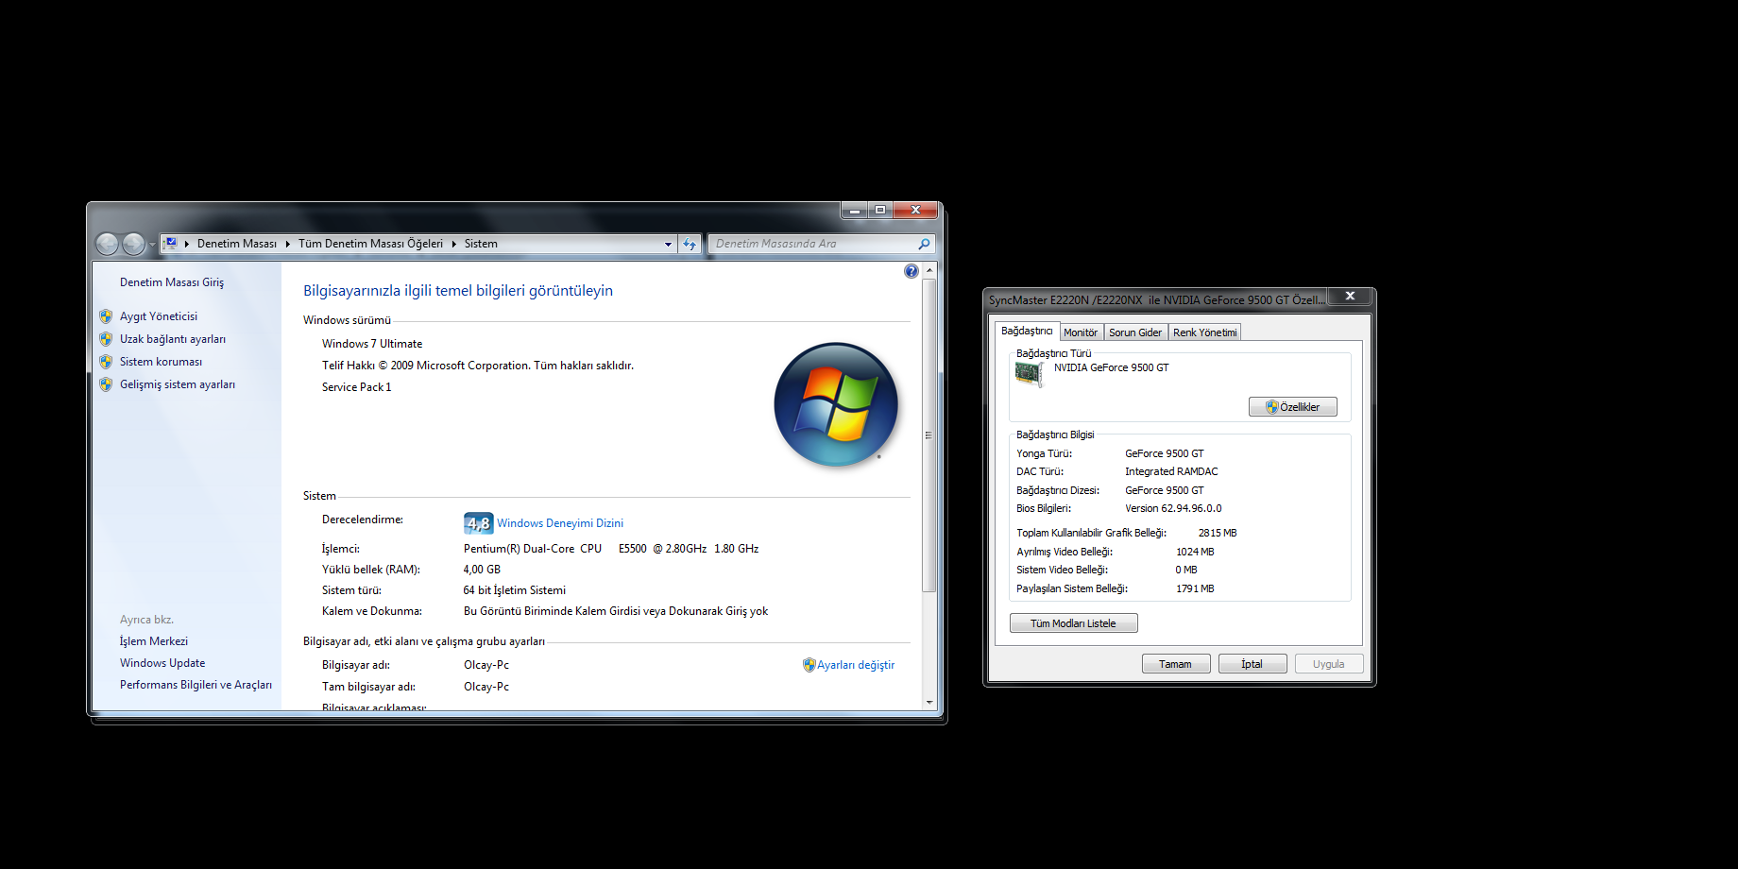Screen dimensions: 1738x869
Task: Switch to Bağdaştırıcı tab in display dialog
Action: 1027,331
